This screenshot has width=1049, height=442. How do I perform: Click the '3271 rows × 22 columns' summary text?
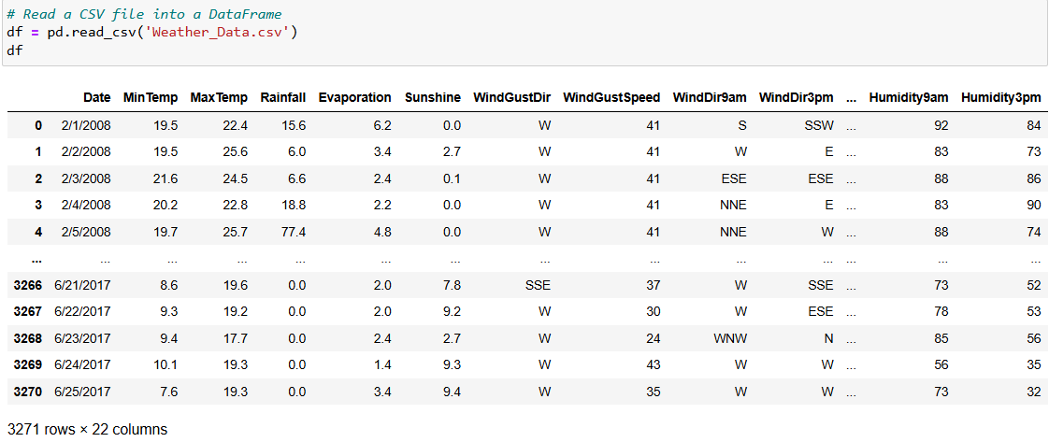pos(87,430)
